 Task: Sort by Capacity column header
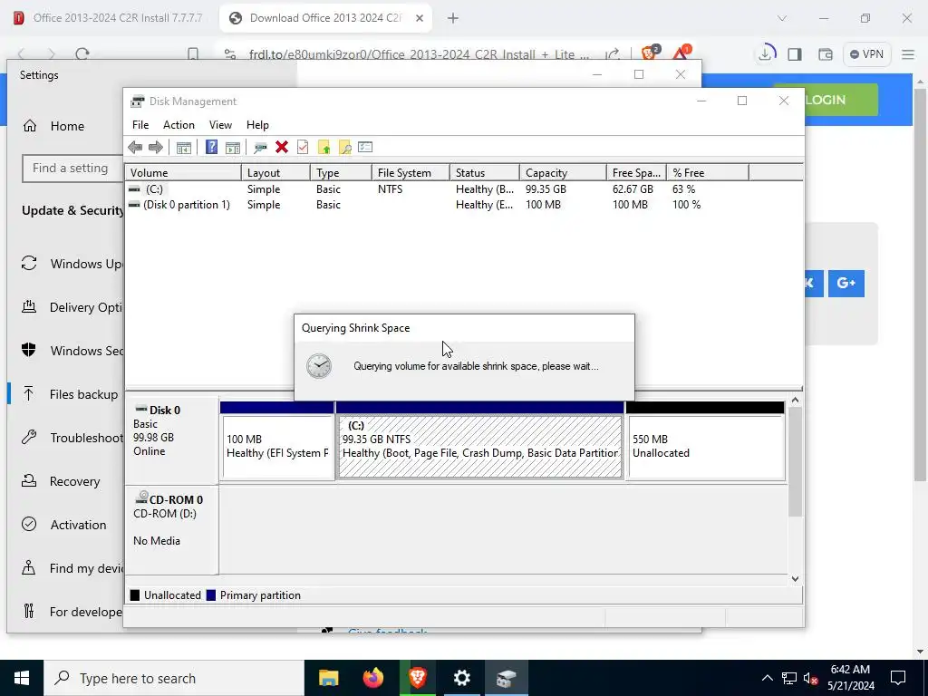(x=563, y=173)
